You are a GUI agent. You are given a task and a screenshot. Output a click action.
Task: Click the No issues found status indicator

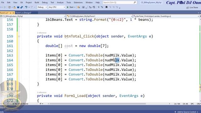(20, 104)
